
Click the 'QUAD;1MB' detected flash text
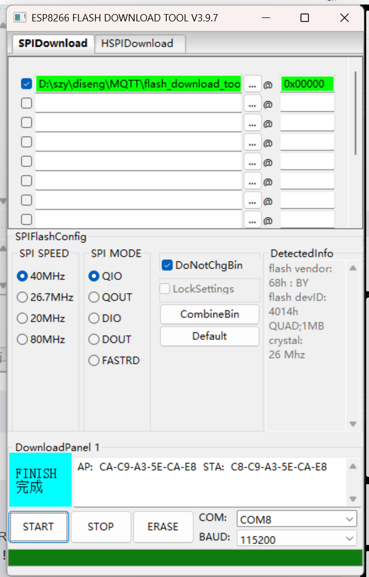296,326
